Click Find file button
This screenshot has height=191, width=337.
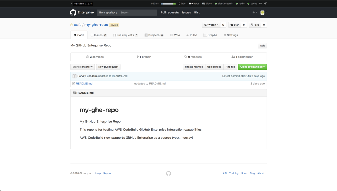point(230,67)
